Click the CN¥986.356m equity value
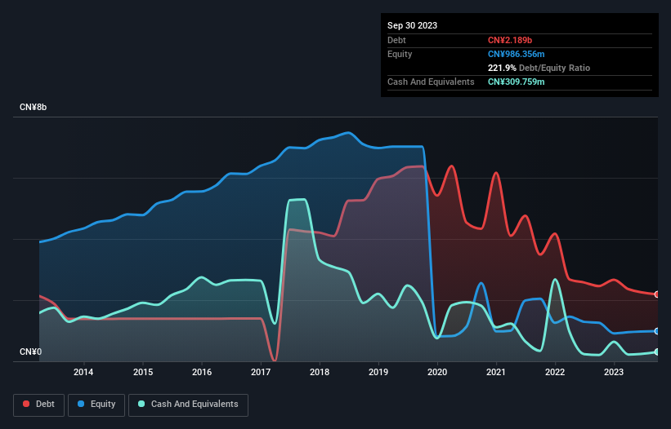This screenshot has width=671, height=429. (x=516, y=54)
